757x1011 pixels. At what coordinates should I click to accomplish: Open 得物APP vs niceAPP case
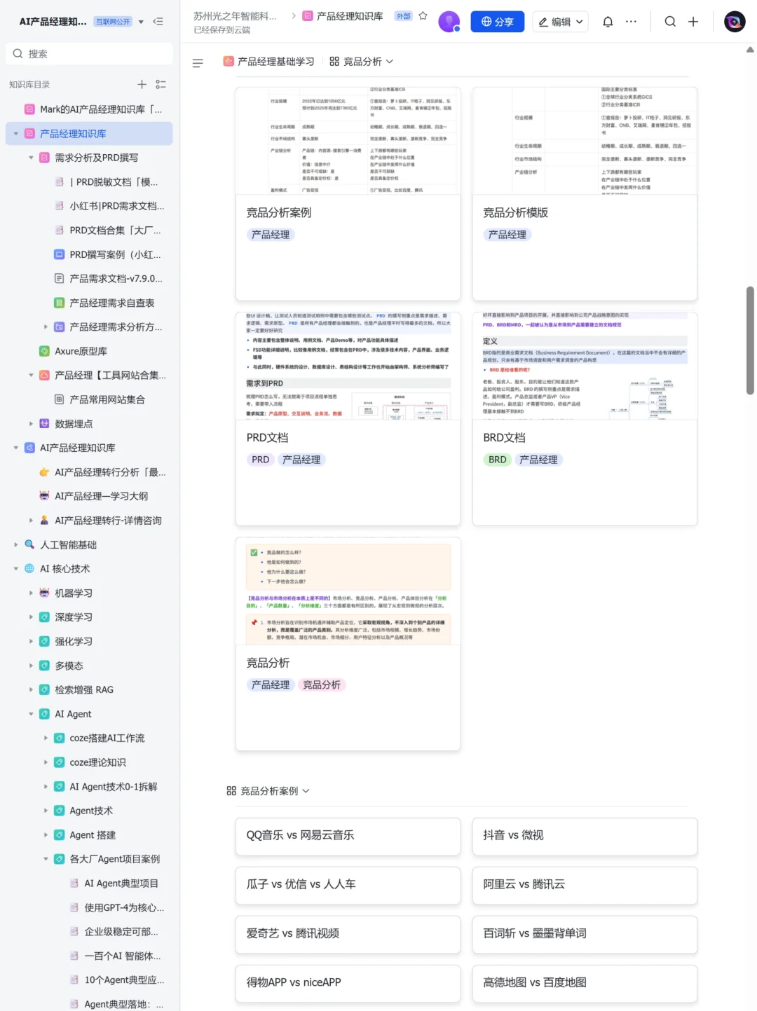(x=348, y=983)
